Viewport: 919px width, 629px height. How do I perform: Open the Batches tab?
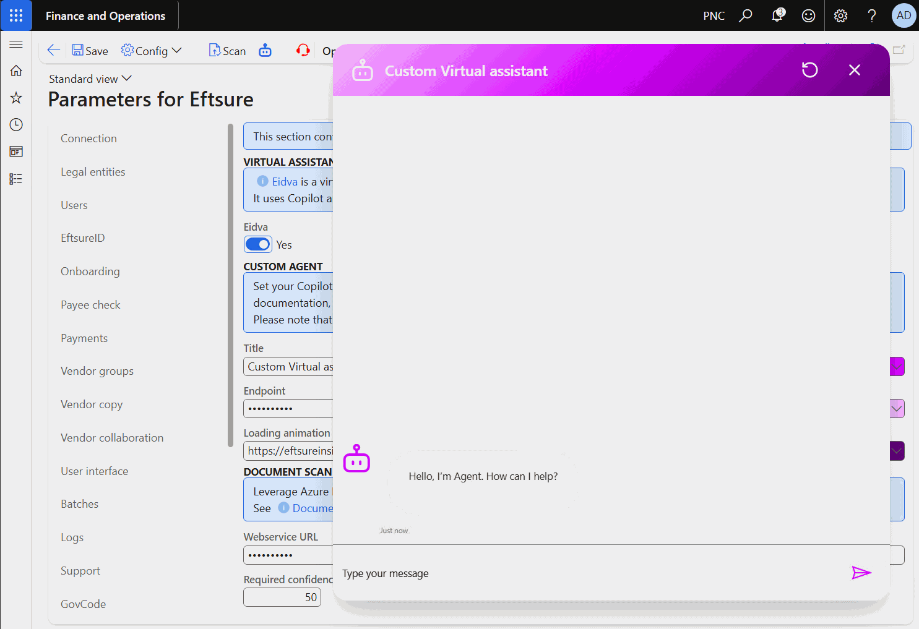click(x=80, y=504)
